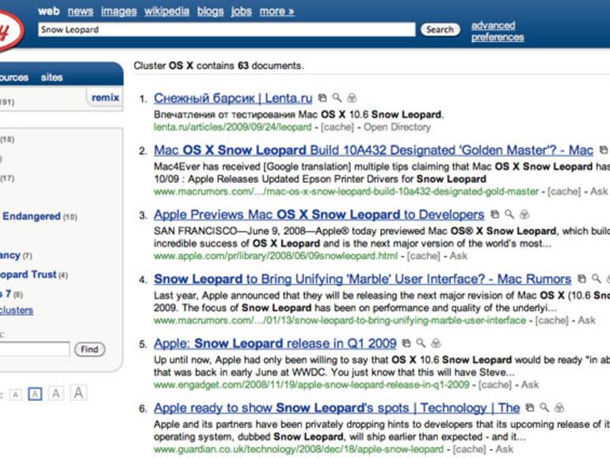Open 'Golden Master' result new window icon

coord(603,150)
